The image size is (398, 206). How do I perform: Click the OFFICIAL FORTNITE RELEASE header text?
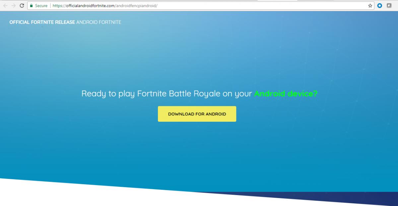(x=42, y=22)
